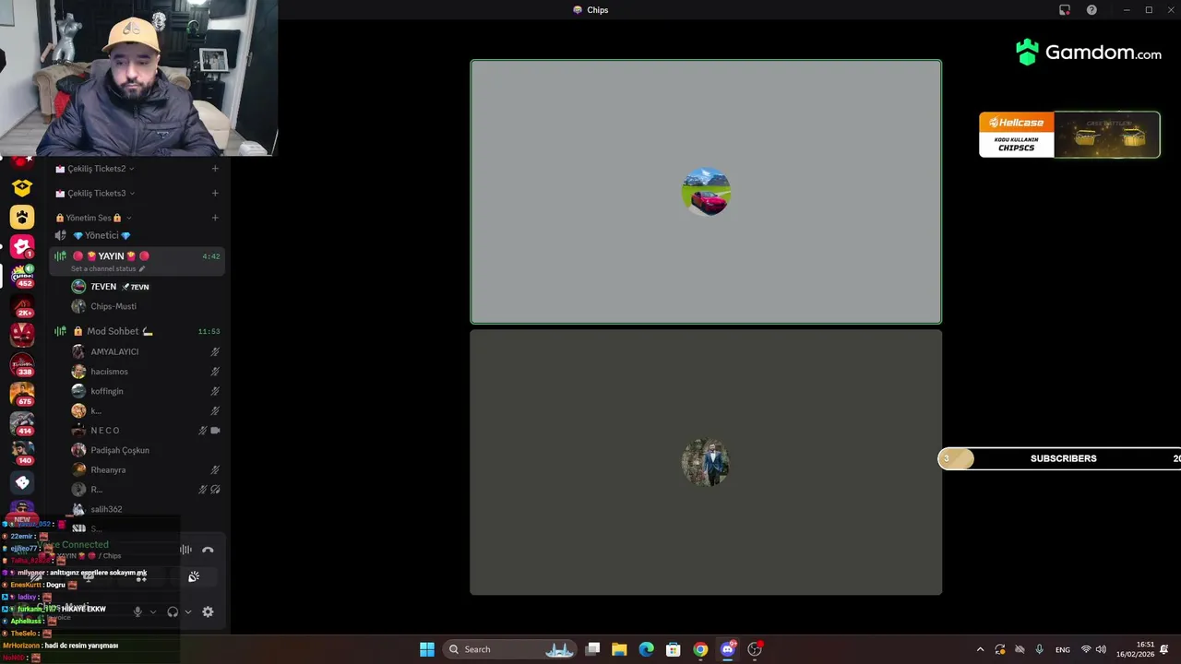Open the white dice server icon
The height and width of the screenshot is (664, 1181).
22,482
